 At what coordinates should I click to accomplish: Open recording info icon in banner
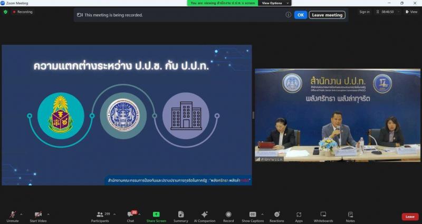pos(288,15)
